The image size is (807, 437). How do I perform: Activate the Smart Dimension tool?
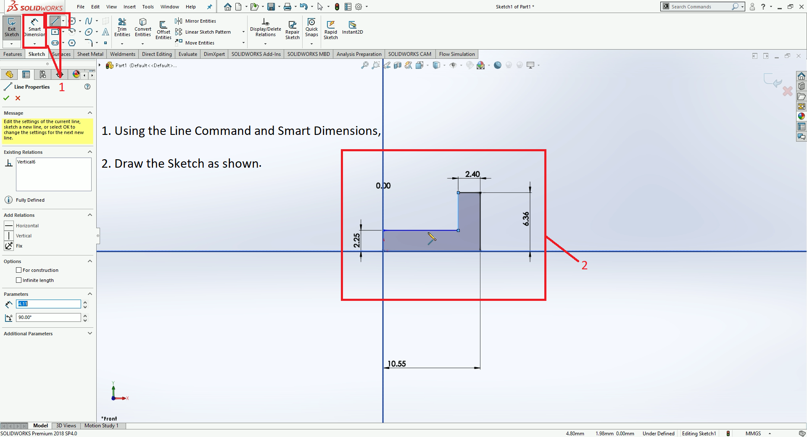tap(34, 29)
